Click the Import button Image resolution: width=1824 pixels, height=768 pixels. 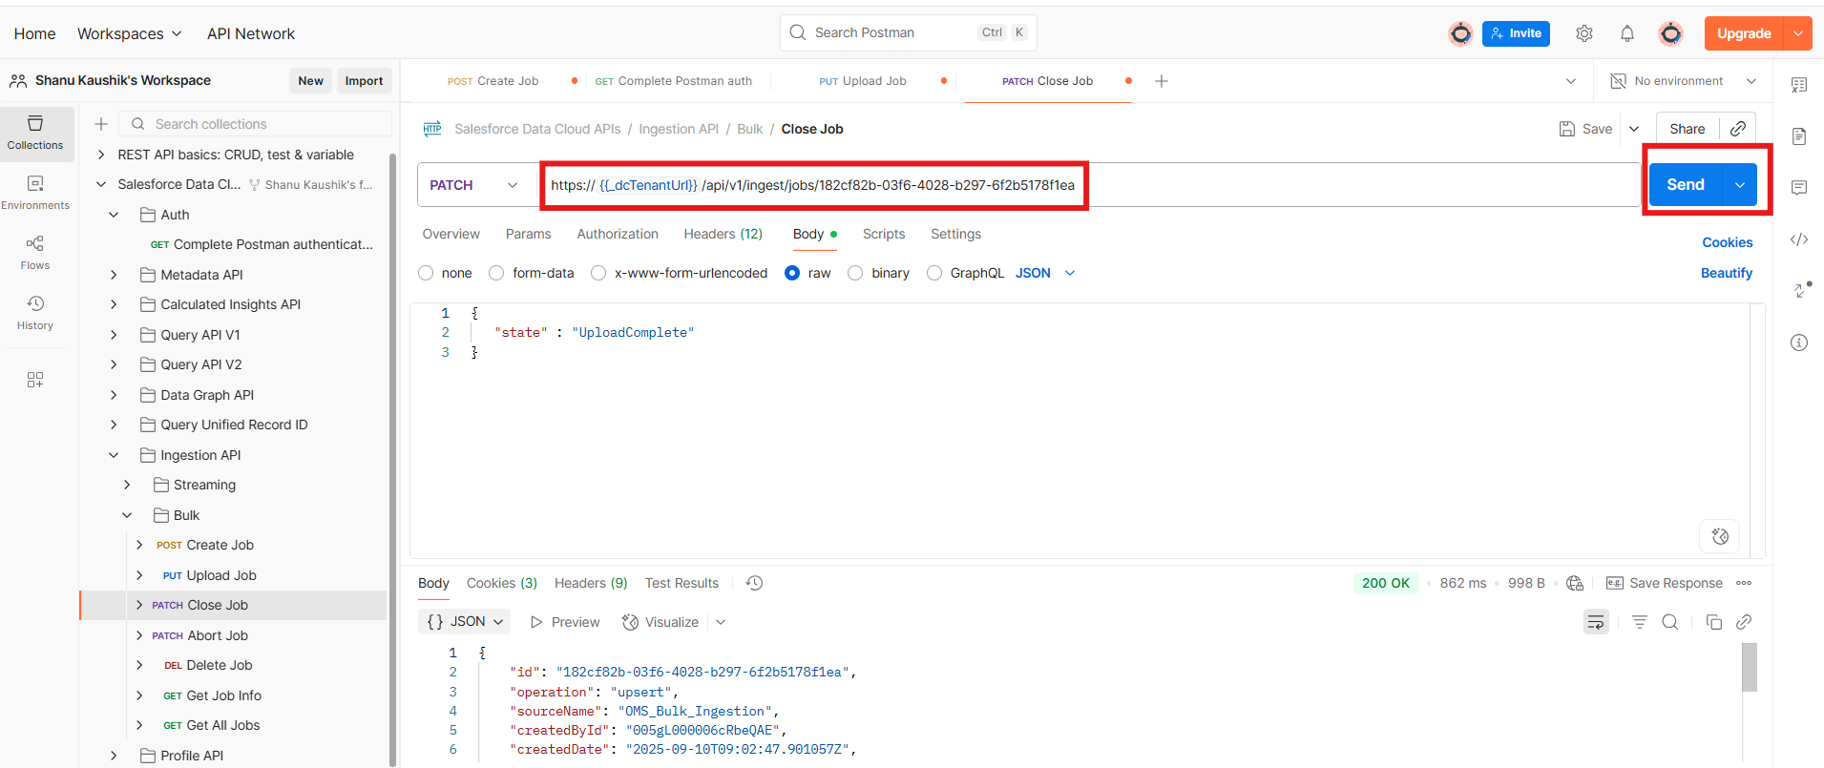pos(364,81)
